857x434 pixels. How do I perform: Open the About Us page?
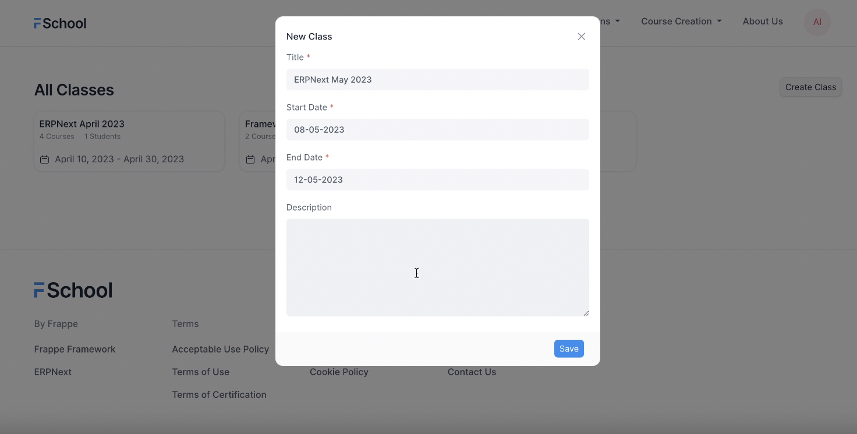[x=763, y=22]
